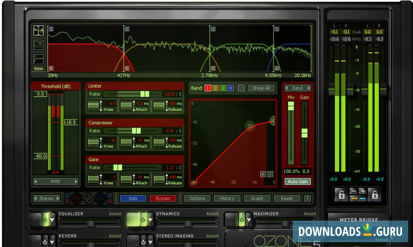Toggle the Equalizer power button
Screen dimensions: 413x247
[x=45, y=220]
